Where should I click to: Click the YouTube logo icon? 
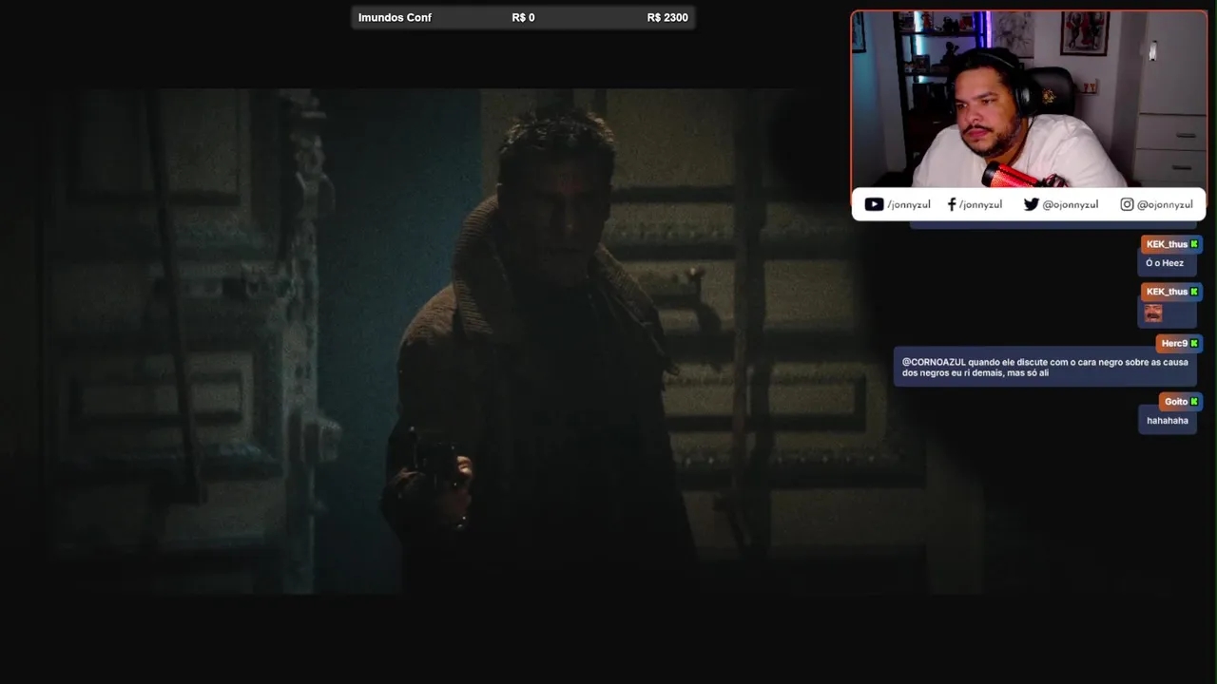874,204
